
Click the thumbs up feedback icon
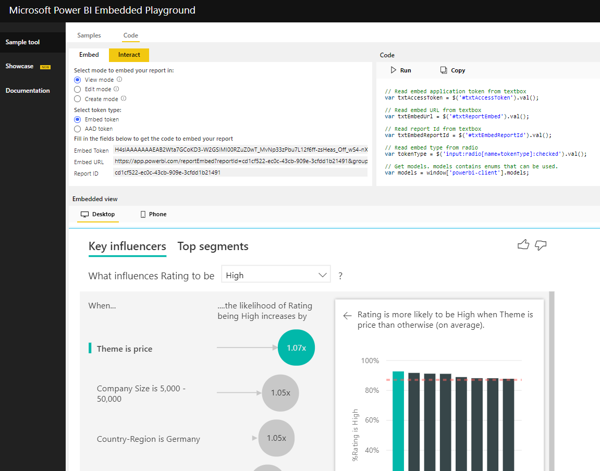click(523, 245)
